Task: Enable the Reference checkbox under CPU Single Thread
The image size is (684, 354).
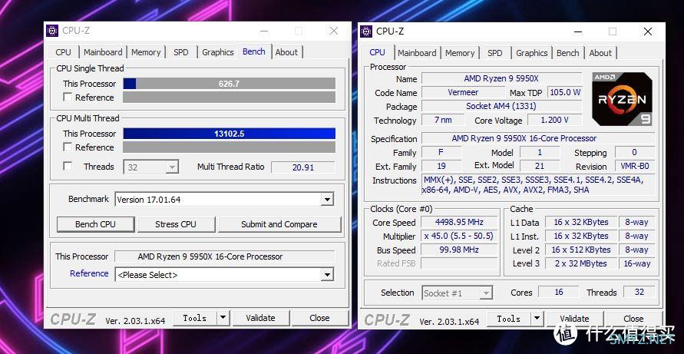Action: point(68,98)
